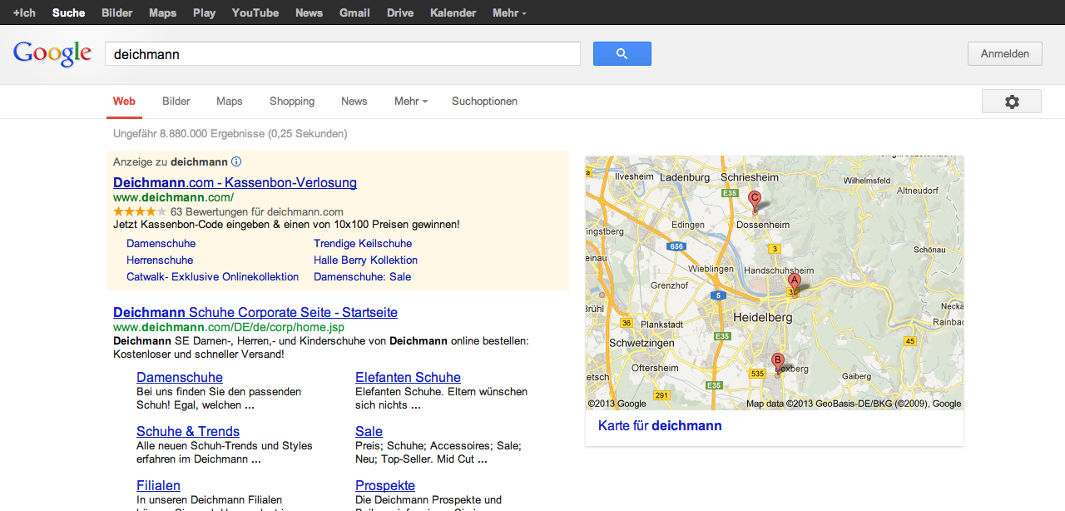1065x511 pixels.
Task: Open the Elefanten Schuhe sitelink
Action: click(408, 378)
